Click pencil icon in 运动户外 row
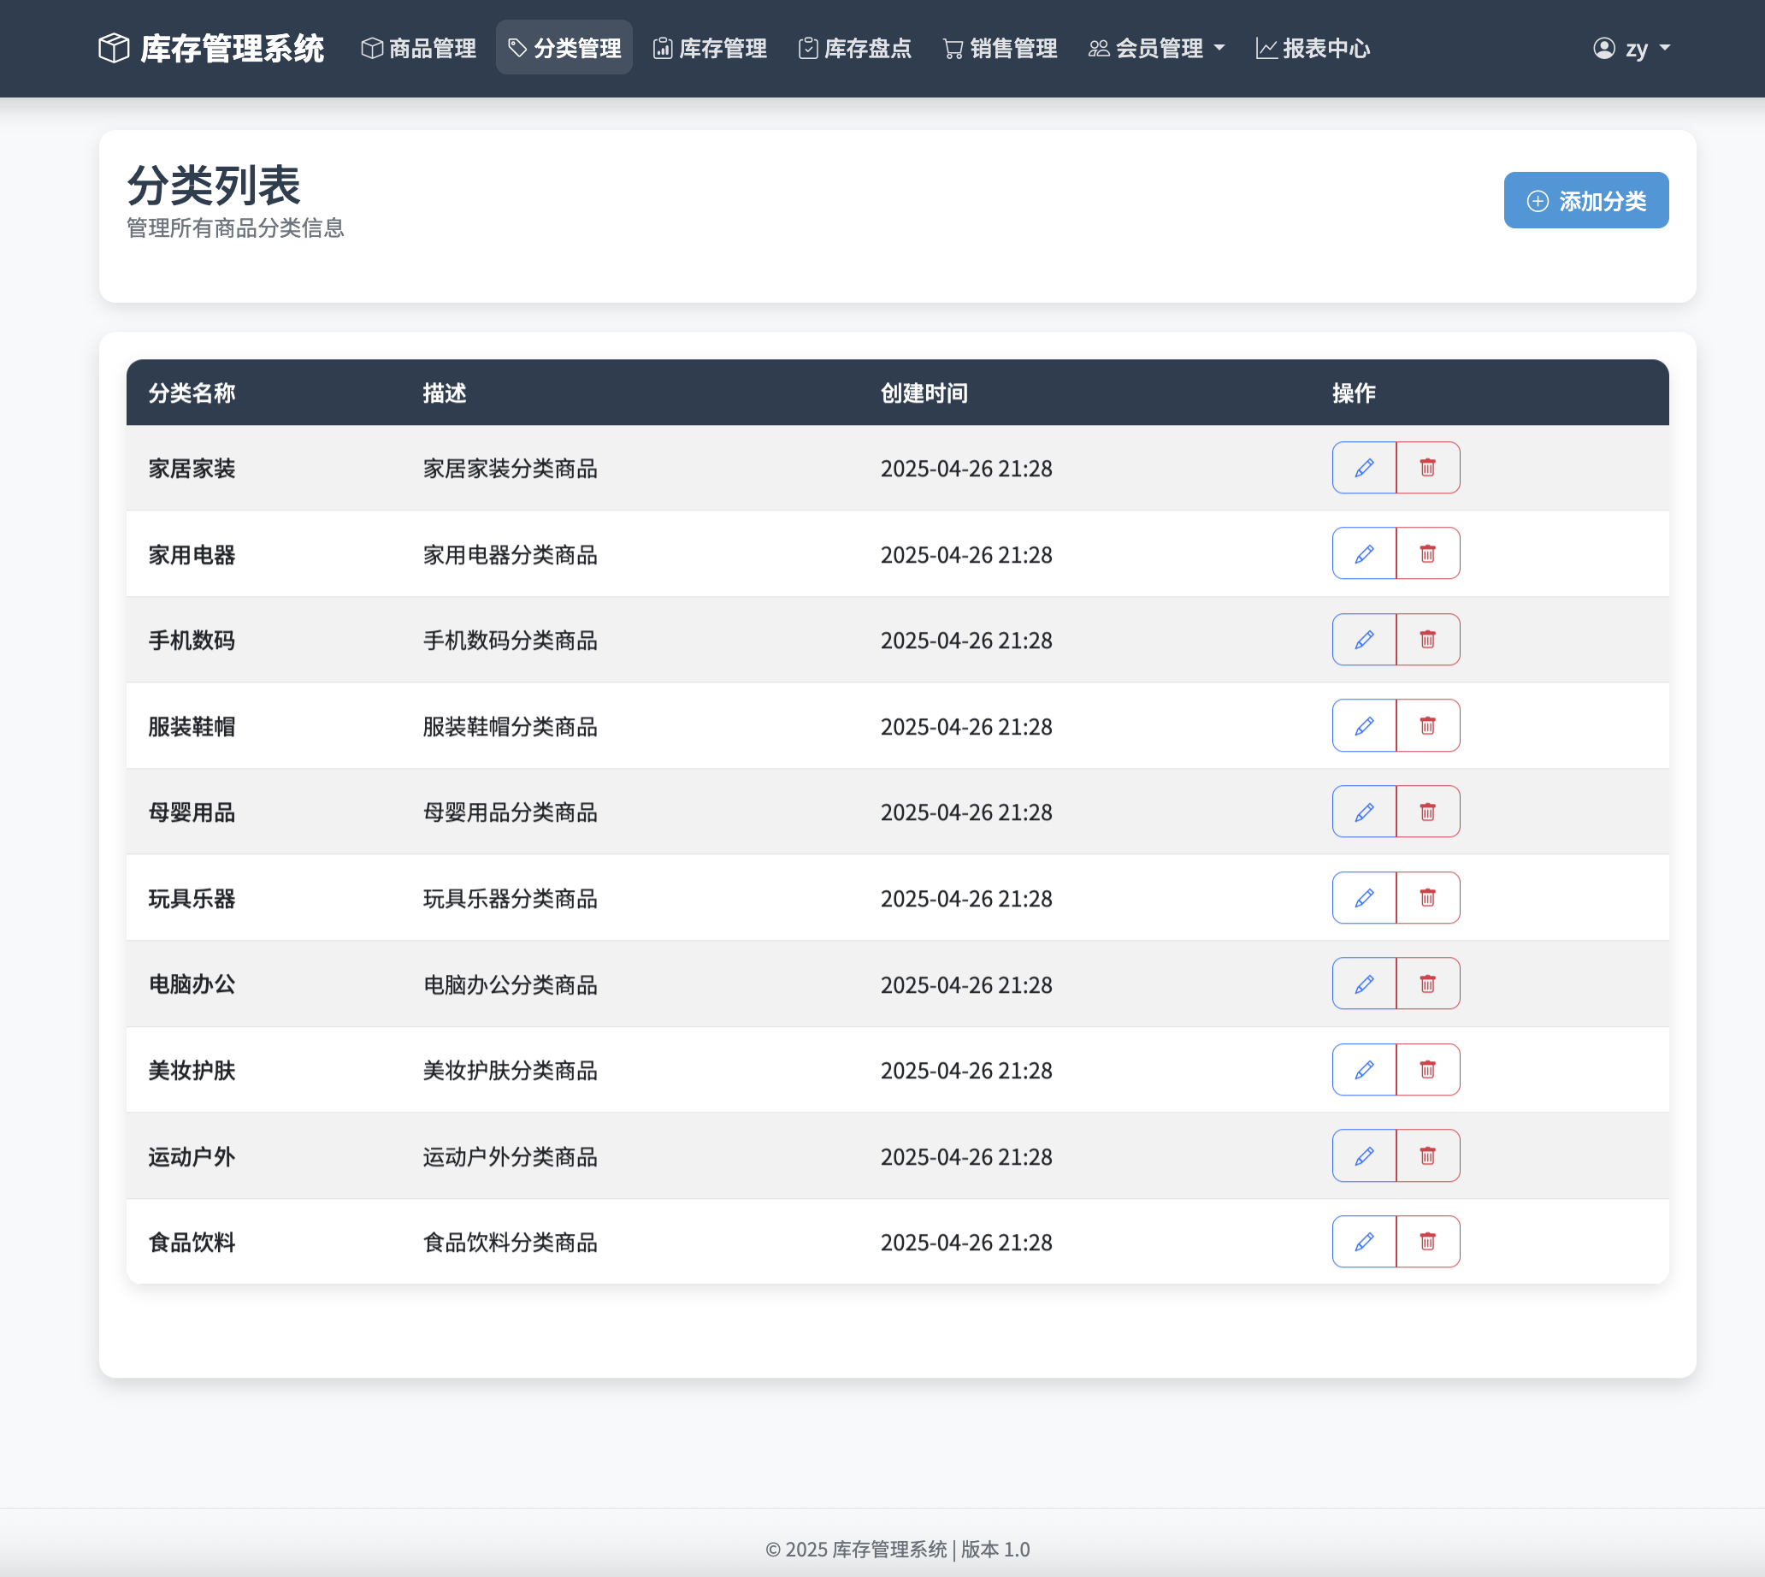1765x1577 pixels. (x=1364, y=1156)
